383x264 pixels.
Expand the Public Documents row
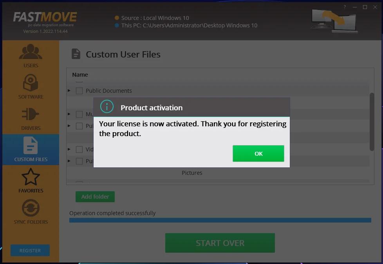coord(69,90)
